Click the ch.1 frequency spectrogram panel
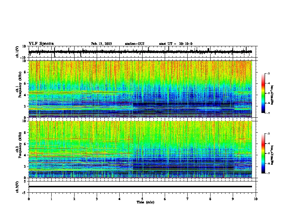The height and width of the screenshot is (223, 288). [140, 89]
